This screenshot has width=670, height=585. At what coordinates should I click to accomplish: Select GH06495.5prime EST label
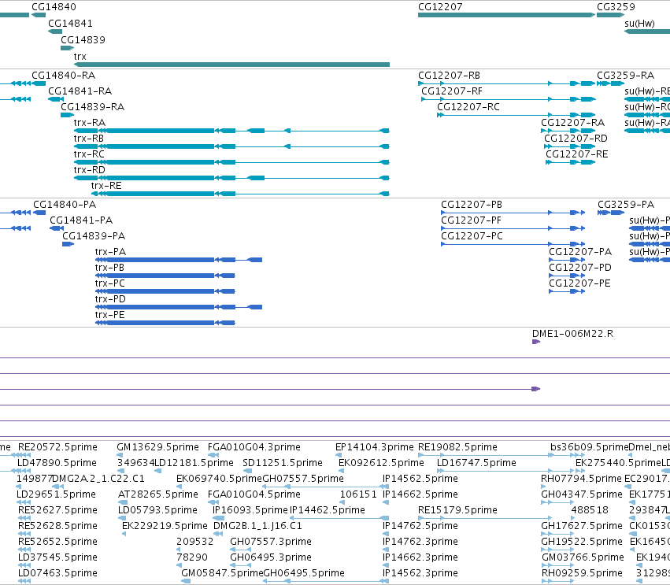click(304, 573)
